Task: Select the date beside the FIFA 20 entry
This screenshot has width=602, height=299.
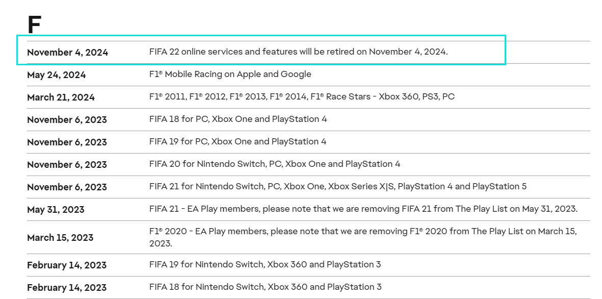Action: (x=67, y=165)
